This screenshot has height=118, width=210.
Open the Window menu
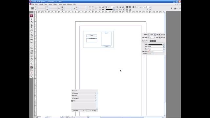pyautogui.click(x=69, y=4)
